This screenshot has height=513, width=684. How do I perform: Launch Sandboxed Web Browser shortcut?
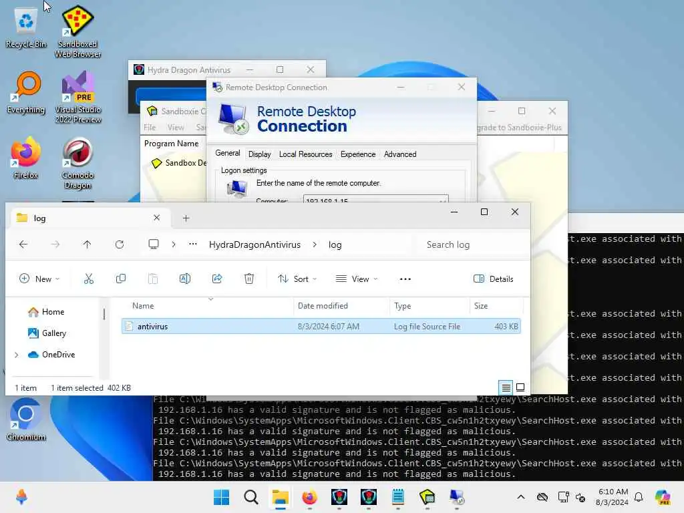coord(77,31)
